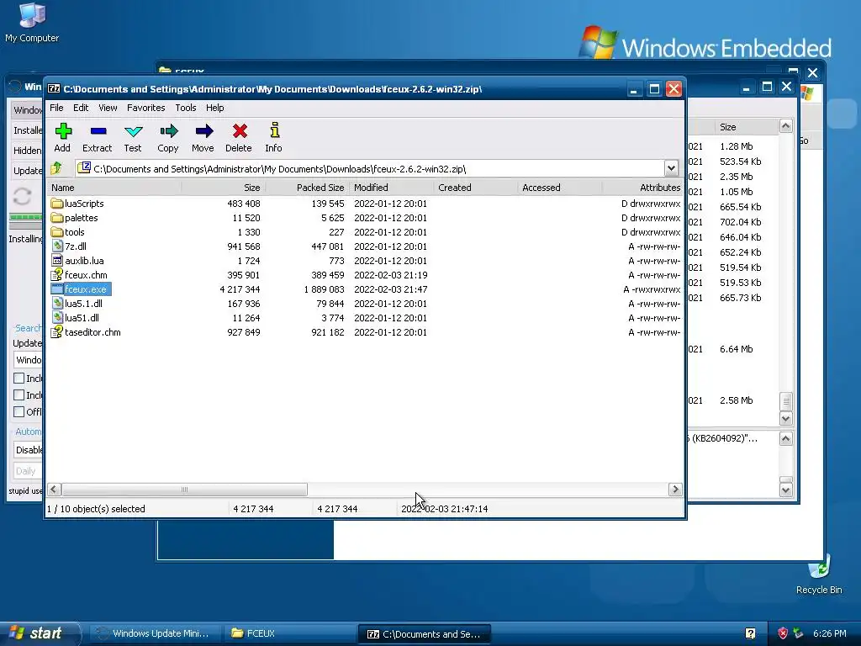The width and height of the screenshot is (861, 646).
Task: Click the Add toolbar icon
Action: [62, 130]
